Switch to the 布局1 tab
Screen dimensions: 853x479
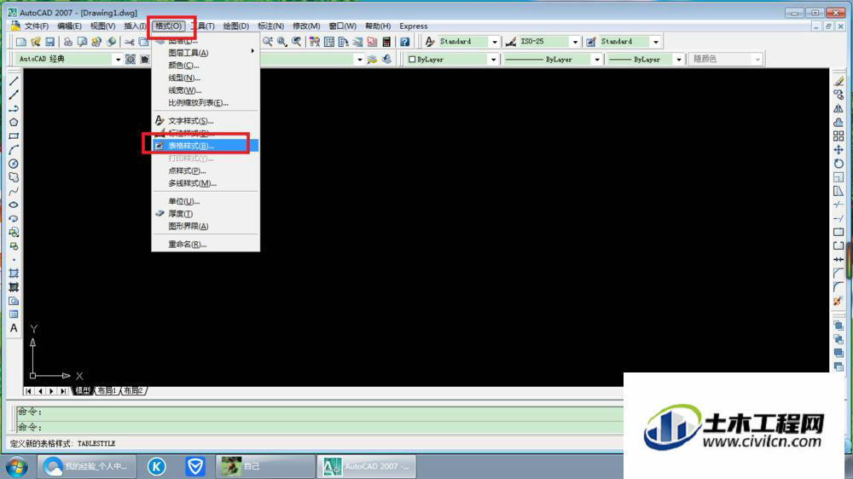pyautogui.click(x=107, y=390)
